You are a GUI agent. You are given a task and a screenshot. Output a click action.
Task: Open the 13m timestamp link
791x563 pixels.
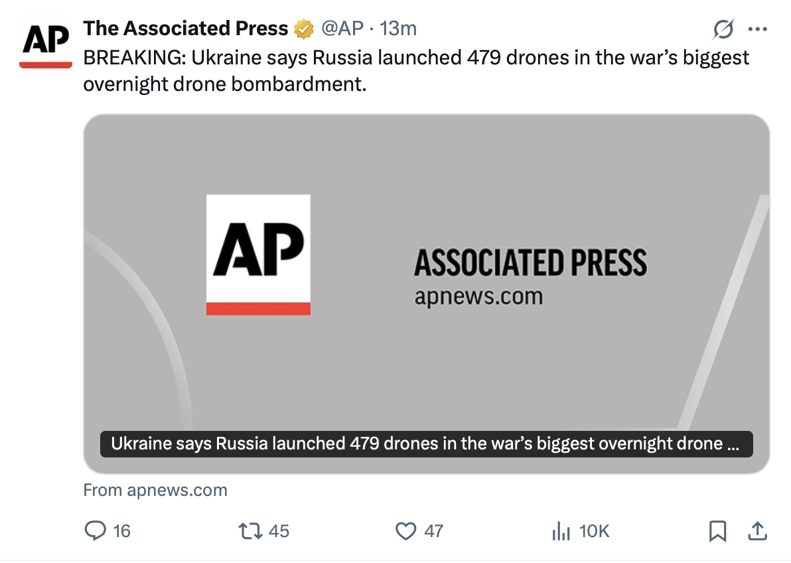click(x=398, y=29)
